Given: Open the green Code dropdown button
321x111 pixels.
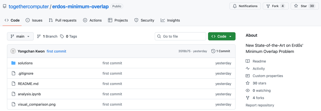Looking at the screenshot, I should pos(222,37).
